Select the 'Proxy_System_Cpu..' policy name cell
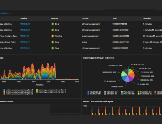Image resolution: width=162 pixels, height=124 pixels. pos(8,36)
